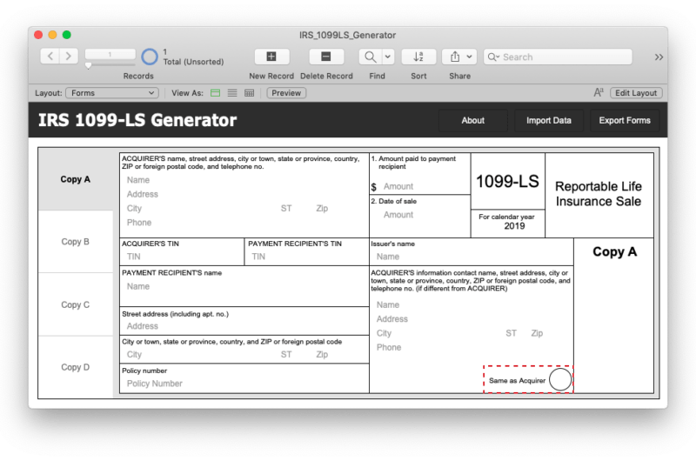696x461 pixels.
Task: Click the toolbar Search field
Action: [558, 57]
